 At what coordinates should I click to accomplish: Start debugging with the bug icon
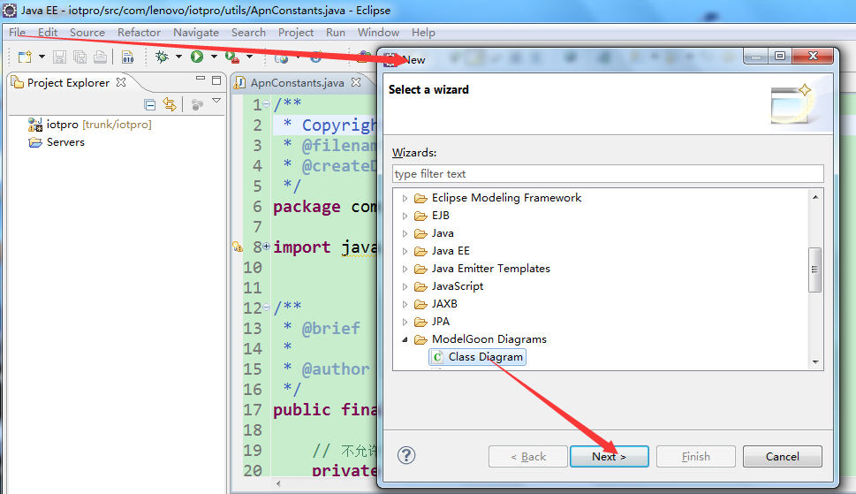coord(162,57)
